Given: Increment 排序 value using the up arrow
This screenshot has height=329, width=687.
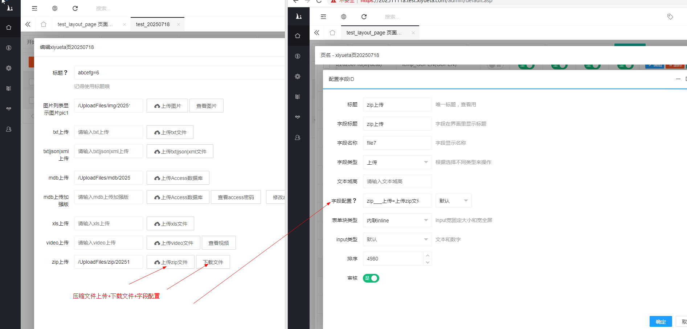Looking at the screenshot, I should (428, 255).
